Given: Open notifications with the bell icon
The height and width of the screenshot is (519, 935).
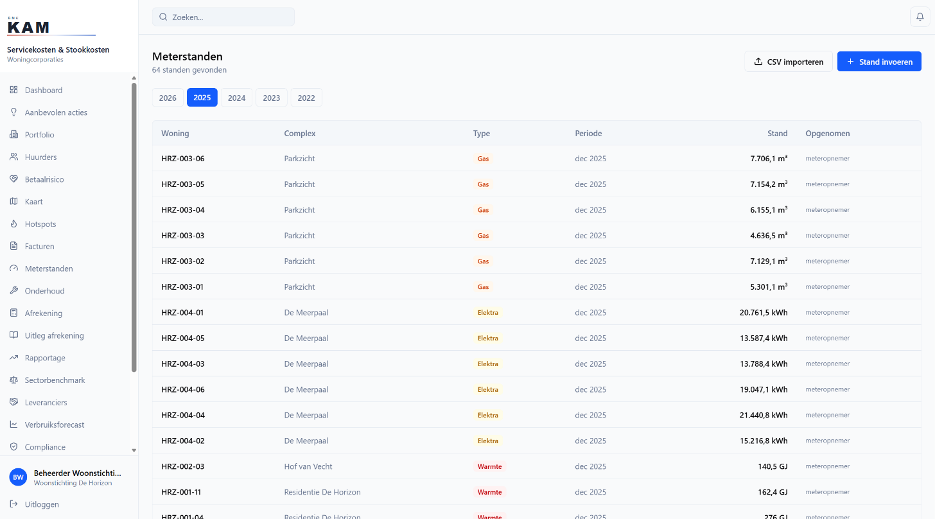Looking at the screenshot, I should 920,17.
